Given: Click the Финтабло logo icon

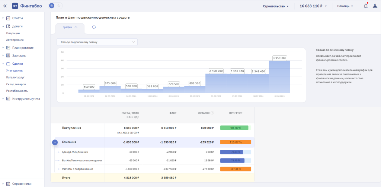Looking at the screenshot, I should [15, 6].
